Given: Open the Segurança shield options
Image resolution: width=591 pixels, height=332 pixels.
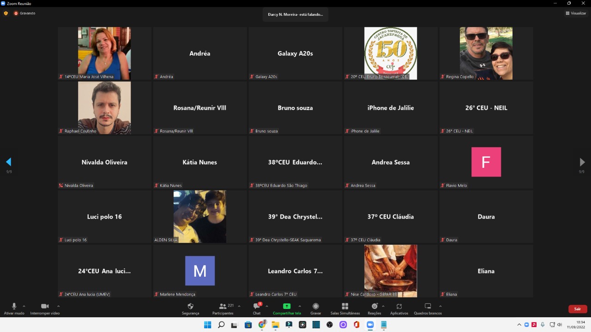Looking at the screenshot, I should 190,308.
